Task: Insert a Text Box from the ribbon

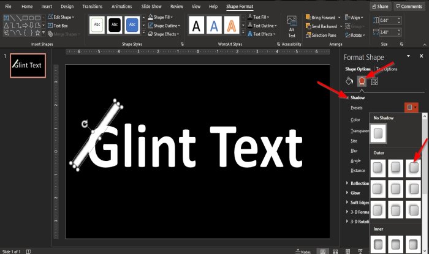Action: [x=60, y=26]
